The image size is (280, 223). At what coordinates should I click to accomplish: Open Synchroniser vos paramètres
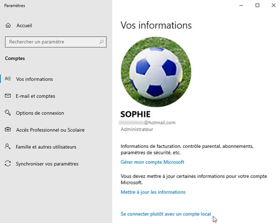(x=47, y=164)
